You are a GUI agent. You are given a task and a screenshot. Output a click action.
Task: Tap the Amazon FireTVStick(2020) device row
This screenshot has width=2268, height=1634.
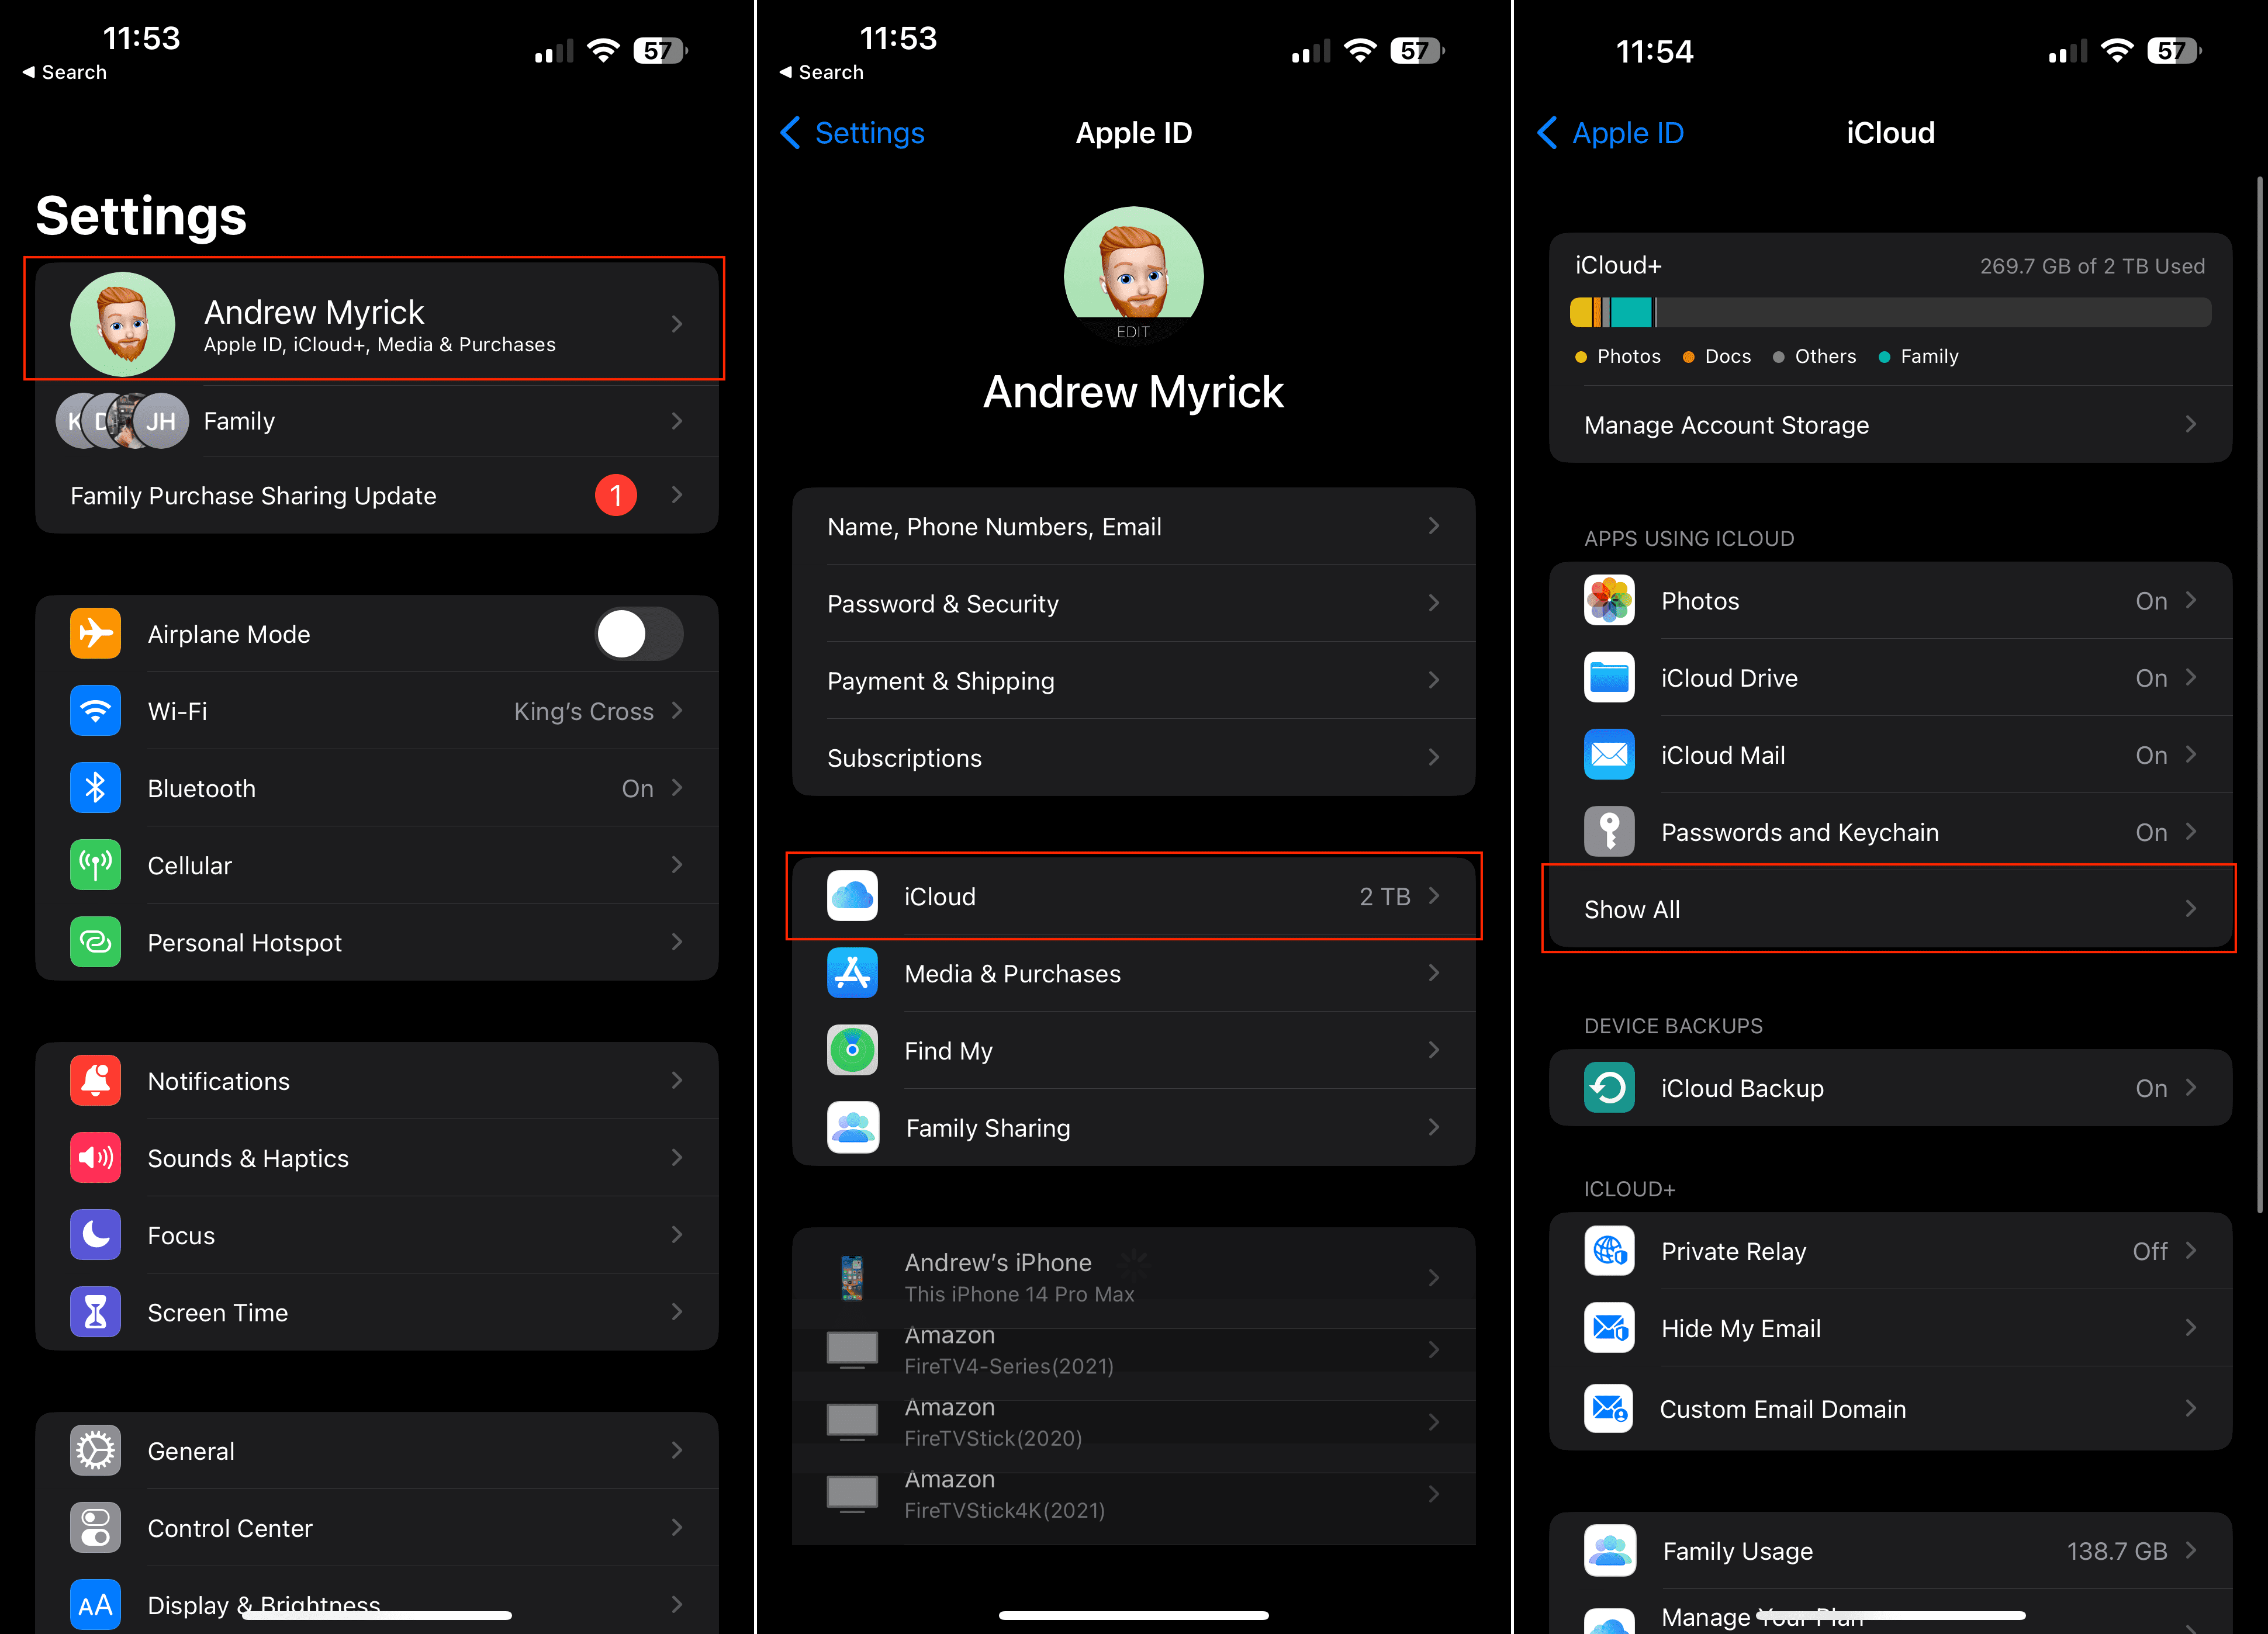(x=1133, y=1422)
